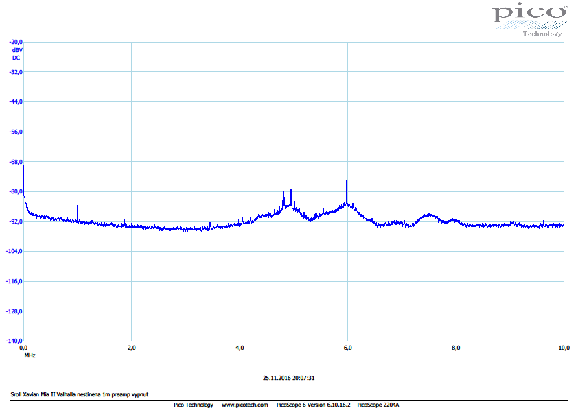Screen dimensions: 578x408
Task: Click 'PicoScope 6 Version 6.10.16.2' text
Action: pos(313,405)
